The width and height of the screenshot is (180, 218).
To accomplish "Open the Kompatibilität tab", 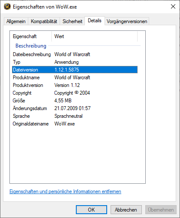I will [44, 21].
